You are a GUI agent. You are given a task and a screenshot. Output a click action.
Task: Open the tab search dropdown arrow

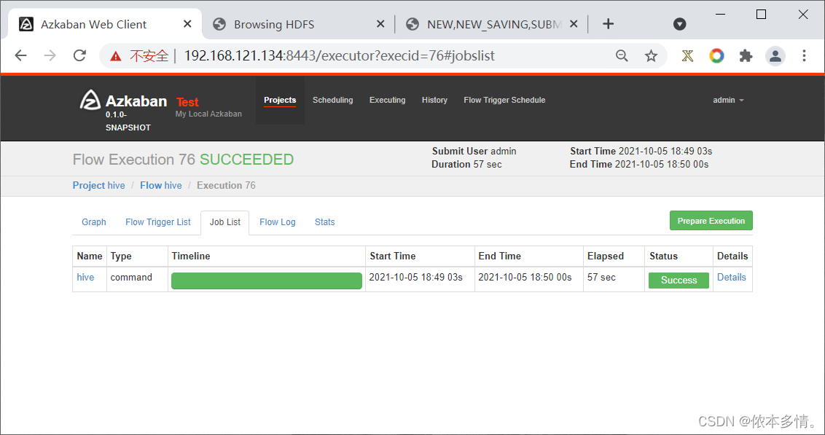coord(680,23)
